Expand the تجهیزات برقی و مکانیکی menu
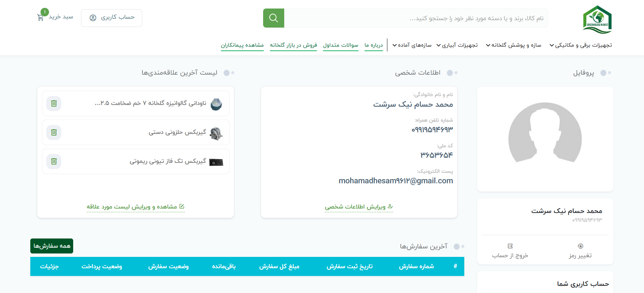Screen dimensions: 644x293 (x=581, y=45)
